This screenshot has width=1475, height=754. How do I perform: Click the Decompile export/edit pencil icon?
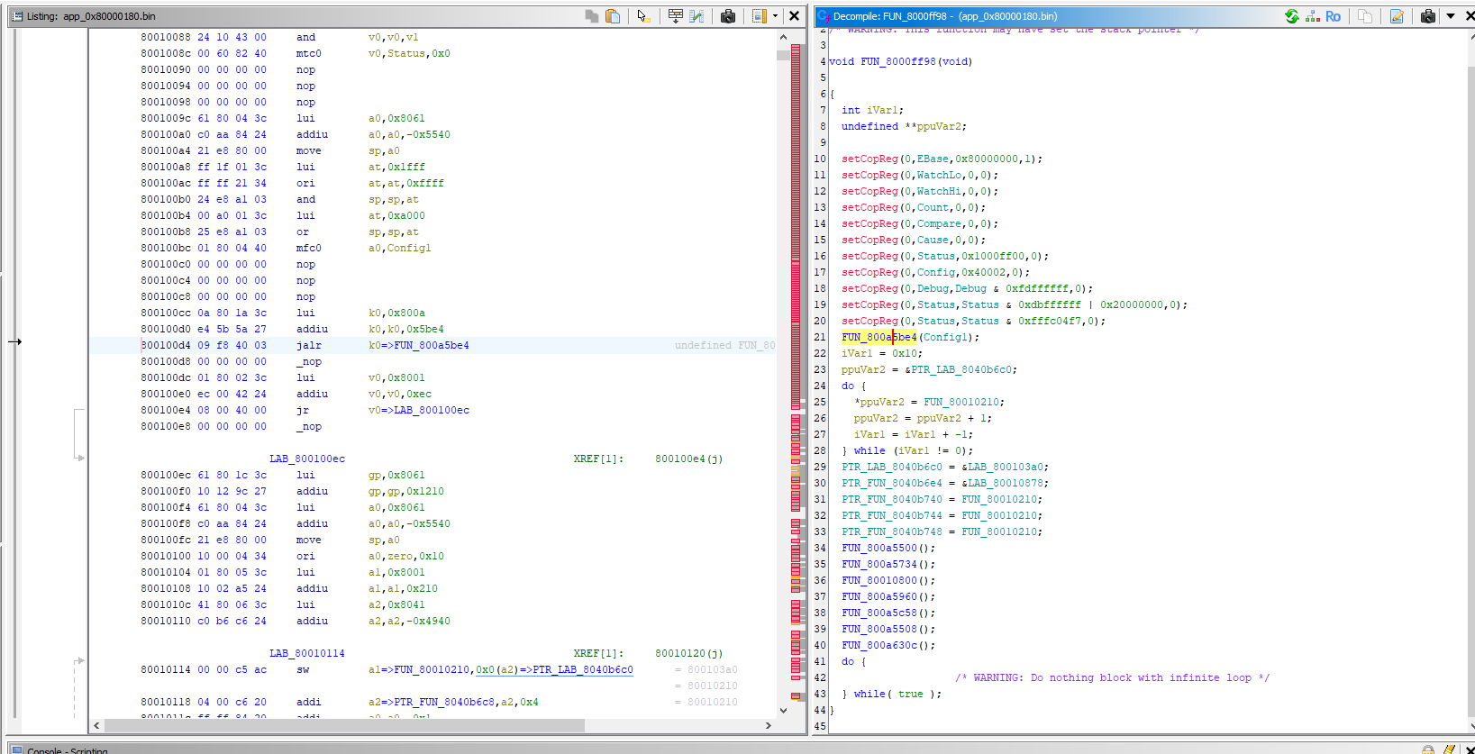[x=1397, y=16]
